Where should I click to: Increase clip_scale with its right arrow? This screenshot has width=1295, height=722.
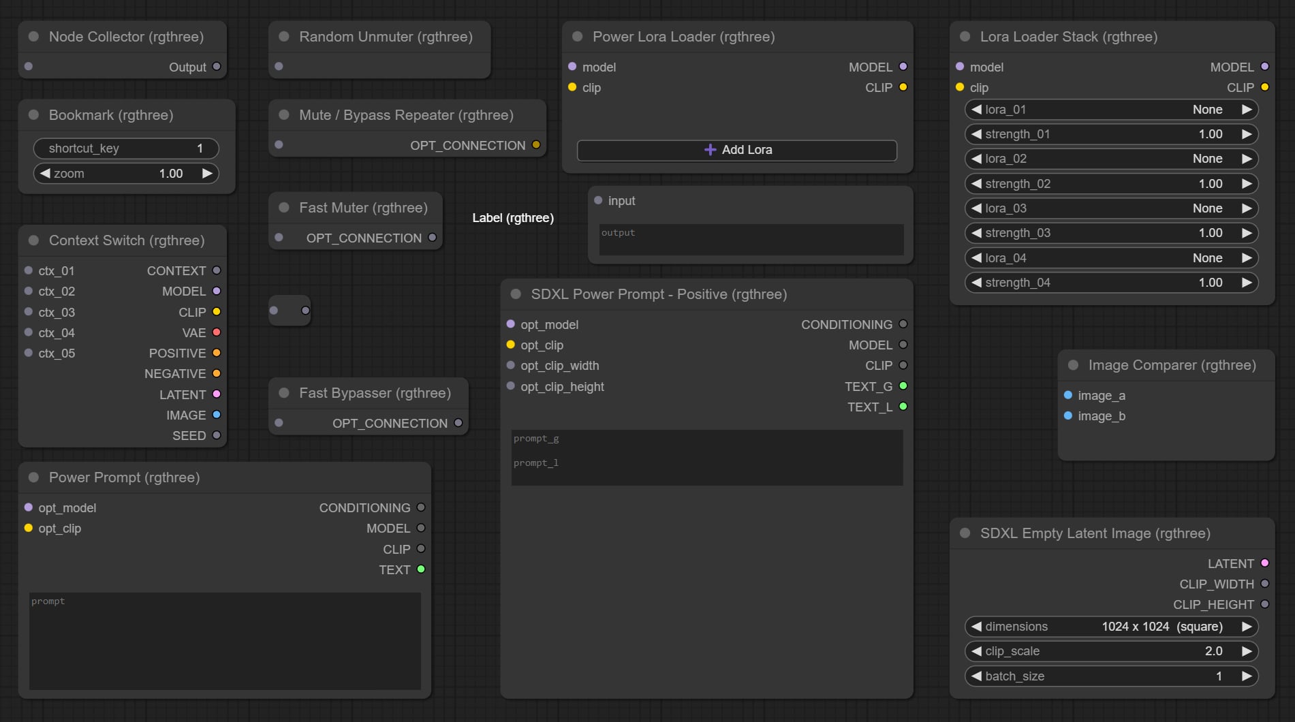(1247, 651)
